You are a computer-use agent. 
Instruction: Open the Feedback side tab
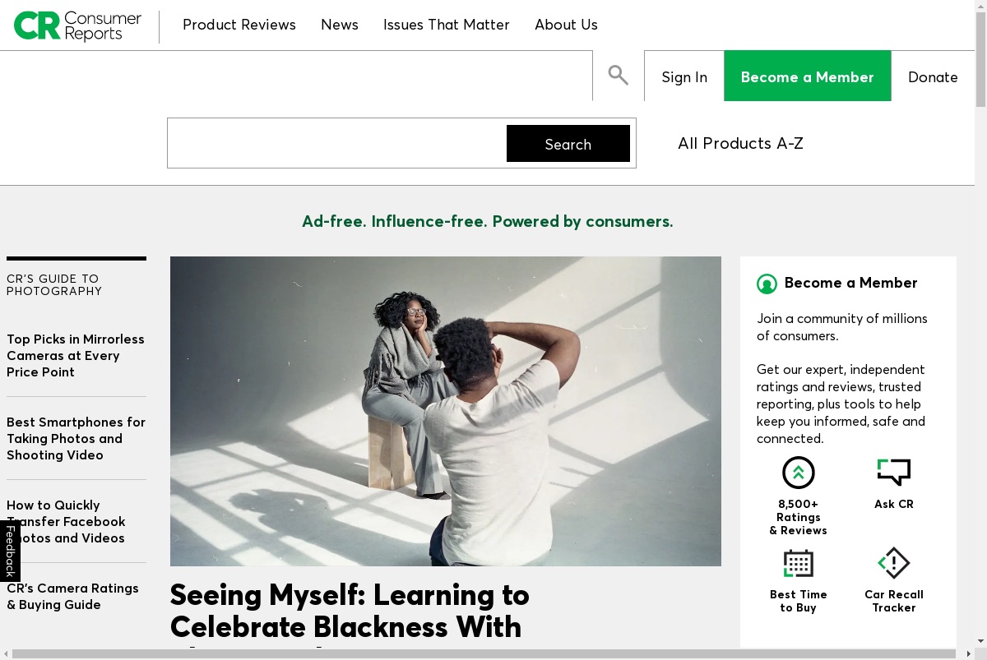pos(10,551)
